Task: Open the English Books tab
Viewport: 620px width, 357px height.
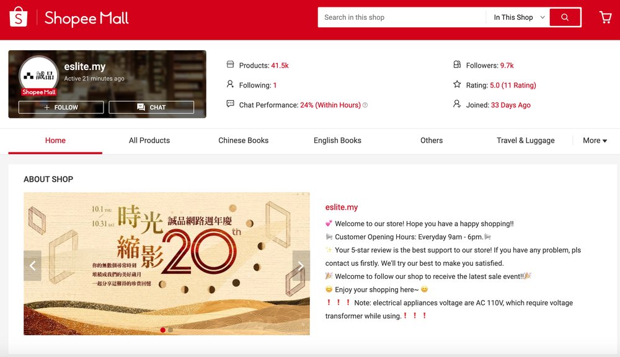Action: click(x=337, y=140)
